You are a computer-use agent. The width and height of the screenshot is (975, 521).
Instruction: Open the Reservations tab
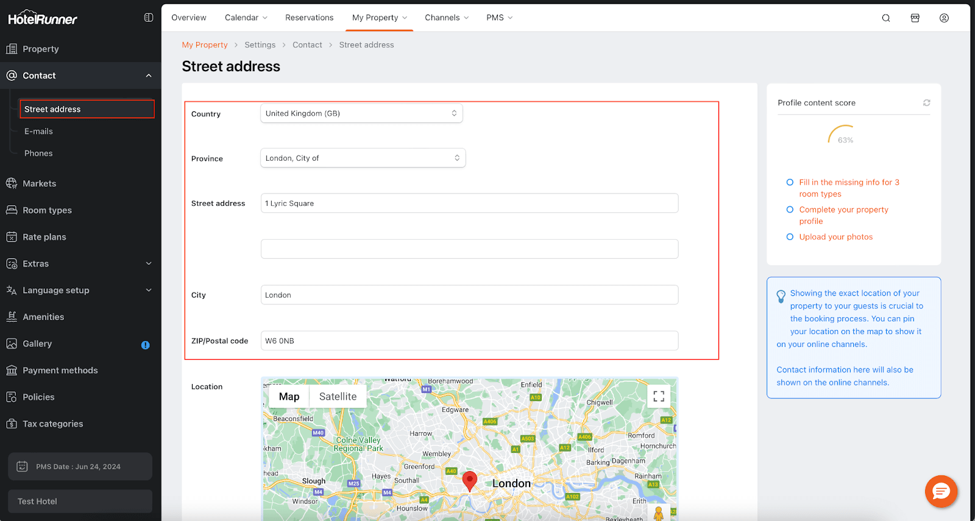pyautogui.click(x=309, y=18)
